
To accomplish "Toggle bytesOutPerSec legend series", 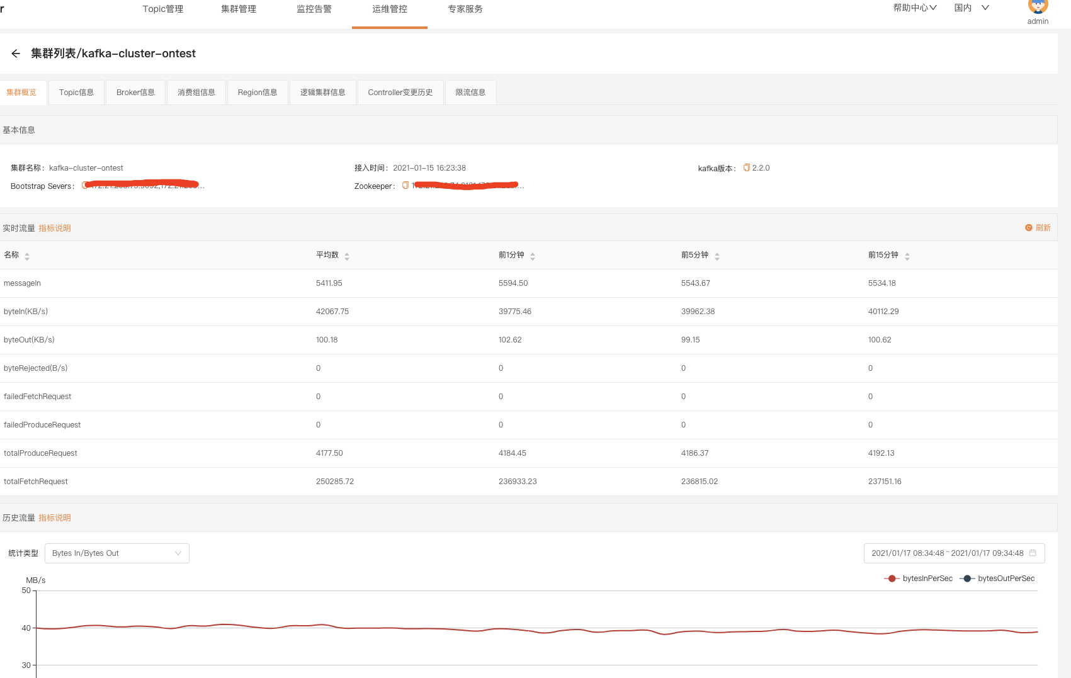I will (x=997, y=579).
